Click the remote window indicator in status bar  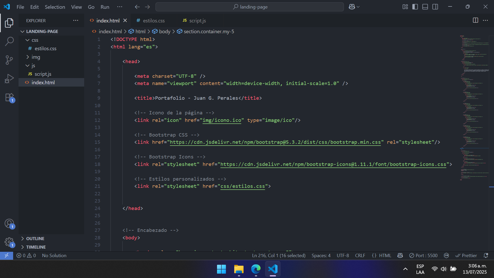point(6,256)
